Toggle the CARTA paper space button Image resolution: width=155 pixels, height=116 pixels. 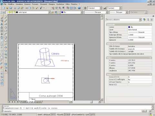pyautogui.click(x=92, y=115)
